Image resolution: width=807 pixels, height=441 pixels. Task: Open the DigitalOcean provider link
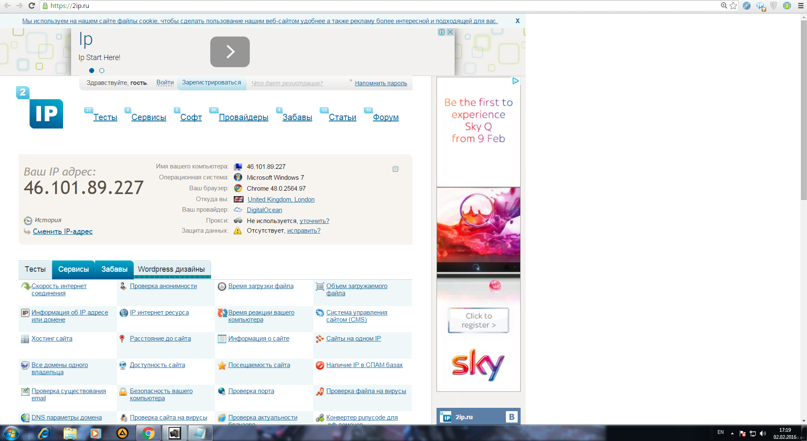[x=265, y=210]
